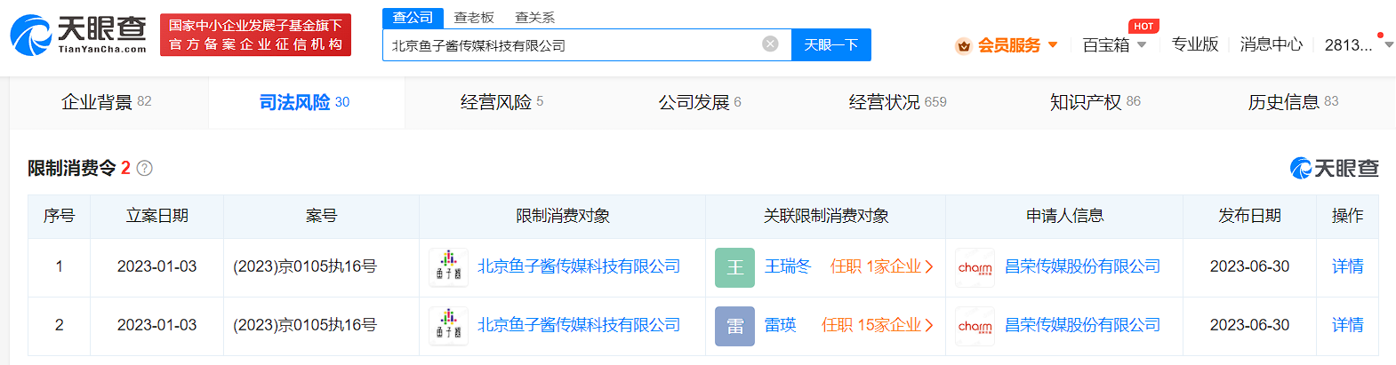Screen dimensions: 1396x365
Task: Switch to the 查关系 search tab
Action: (x=534, y=18)
